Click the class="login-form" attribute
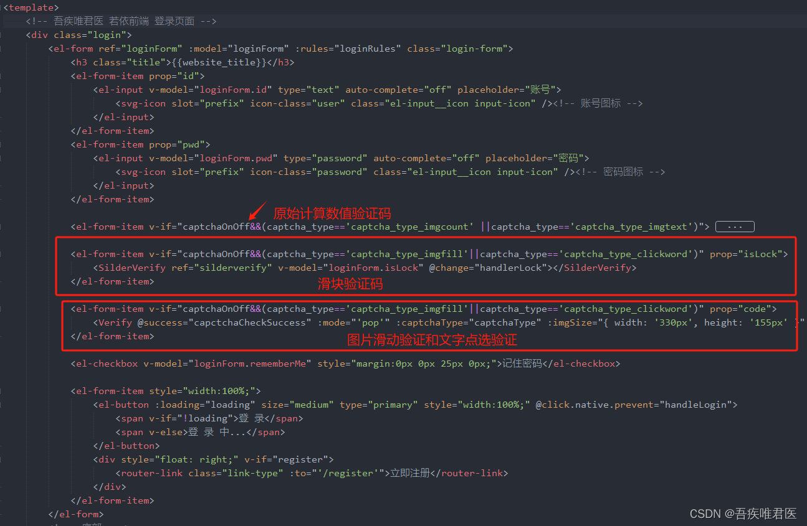807x526 pixels. (x=457, y=49)
